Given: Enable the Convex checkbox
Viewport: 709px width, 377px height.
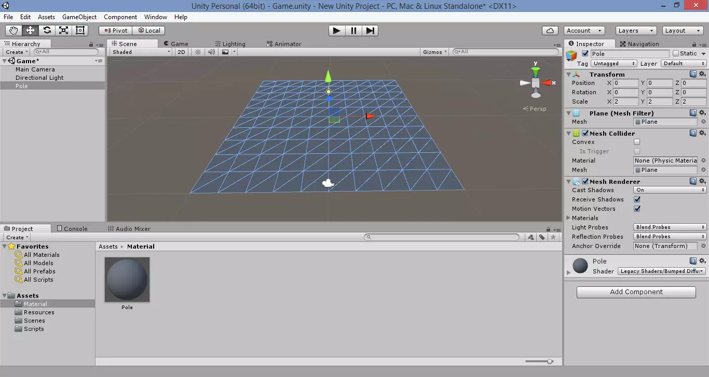Looking at the screenshot, I should [637, 142].
